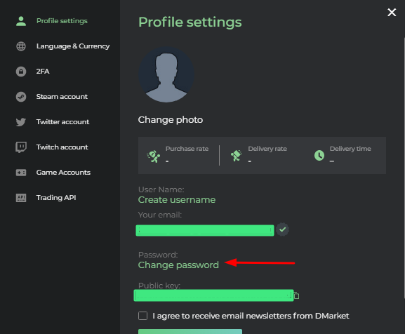This screenshot has width=405, height=334.
Task: Click Change photo under the avatar
Action: (171, 120)
